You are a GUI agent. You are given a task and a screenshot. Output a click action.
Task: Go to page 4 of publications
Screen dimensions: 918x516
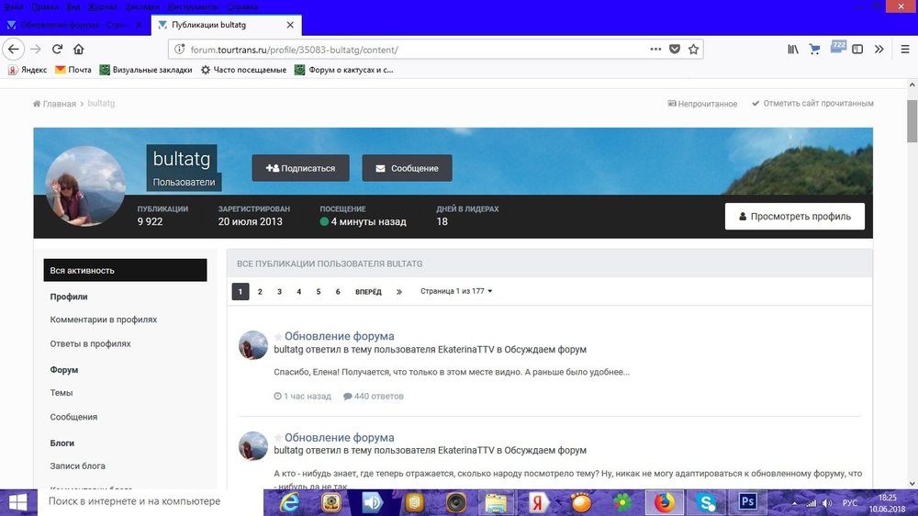pyautogui.click(x=298, y=291)
